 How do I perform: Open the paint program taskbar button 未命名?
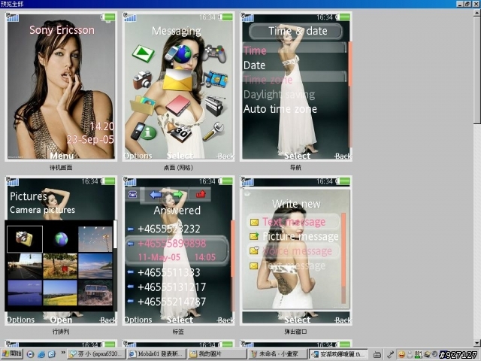click(x=278, y=354)
